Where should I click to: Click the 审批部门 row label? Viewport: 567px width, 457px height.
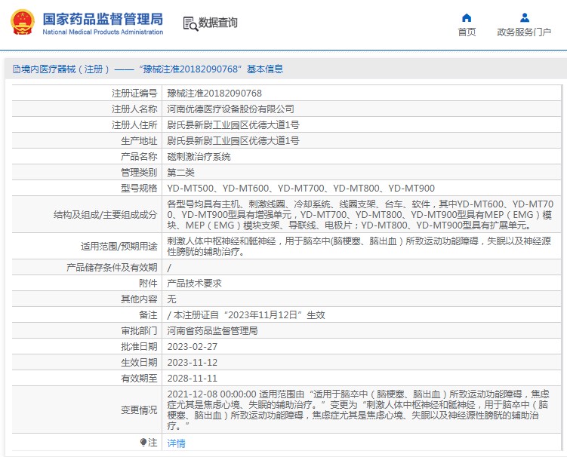[139, 331]
